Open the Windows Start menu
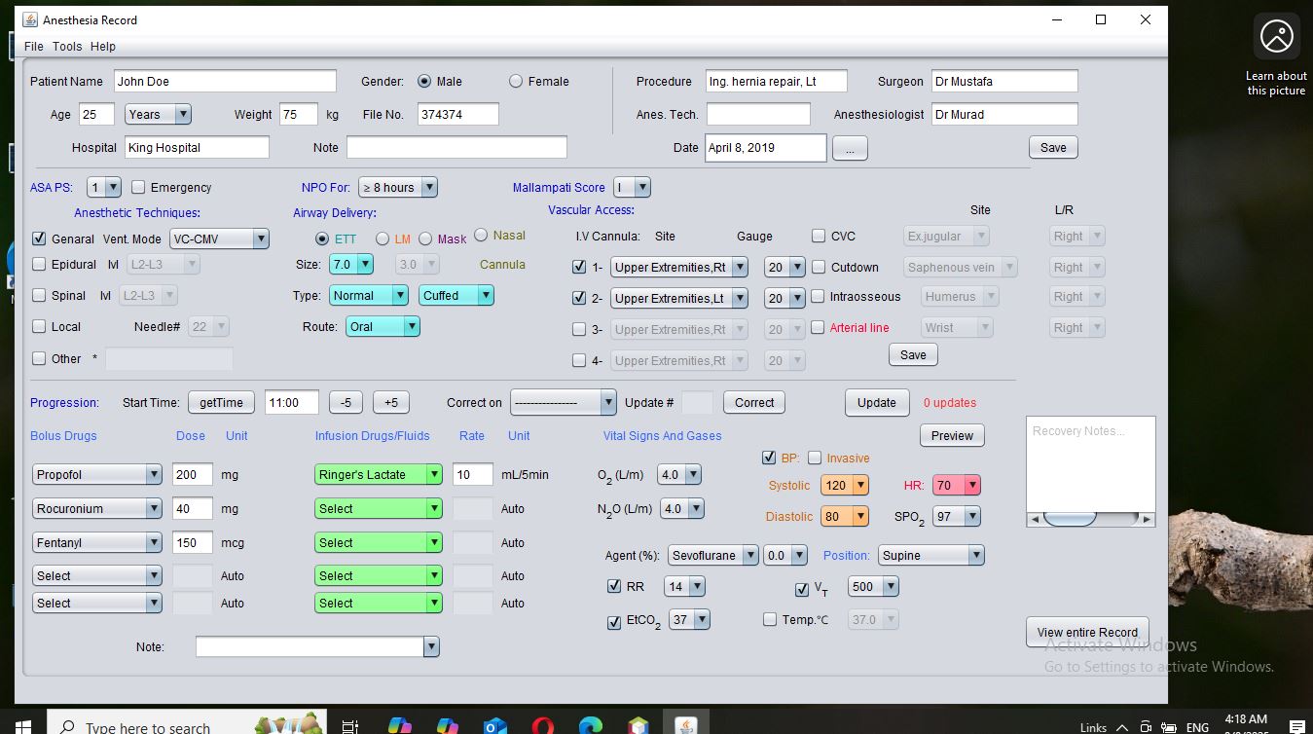The width and height of the screenshot is (1313, 734). pos(21,725)
